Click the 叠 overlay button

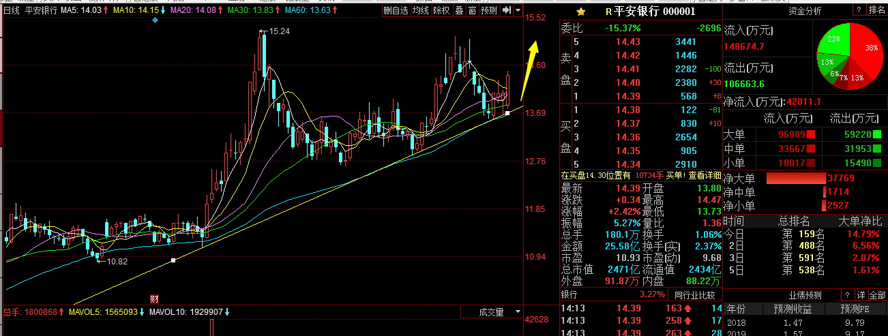click(458, 11)
